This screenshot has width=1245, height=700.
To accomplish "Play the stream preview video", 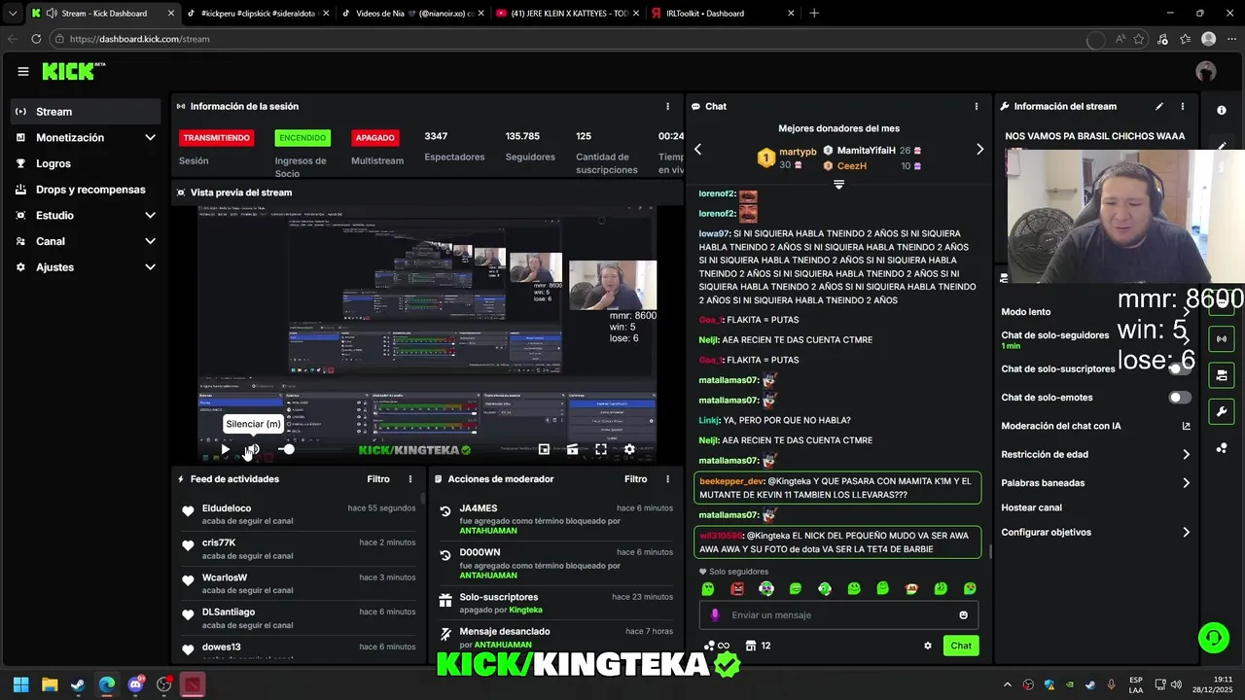I will 226,449.
